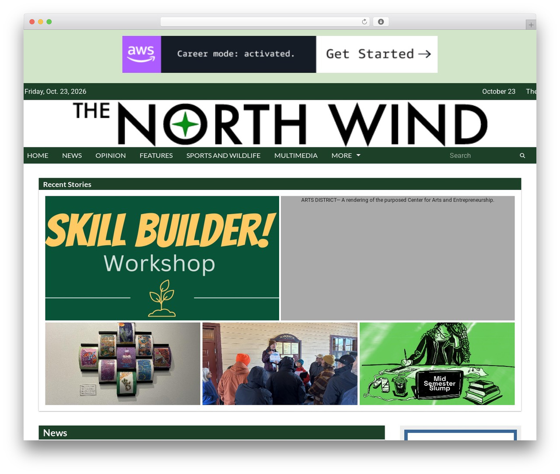Click The North Wind logo header
Image resolution: width=560 pixels, height=474 pixels.
point(280,124)
